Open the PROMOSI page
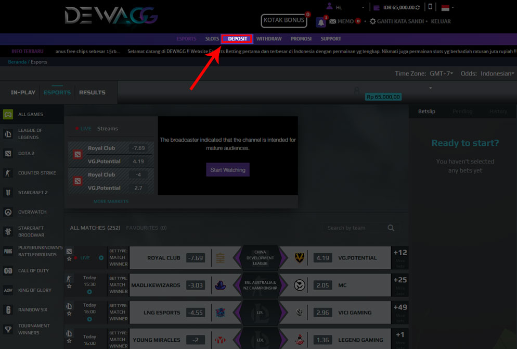This screenshot has width=517, height=349. pos(301,39)
